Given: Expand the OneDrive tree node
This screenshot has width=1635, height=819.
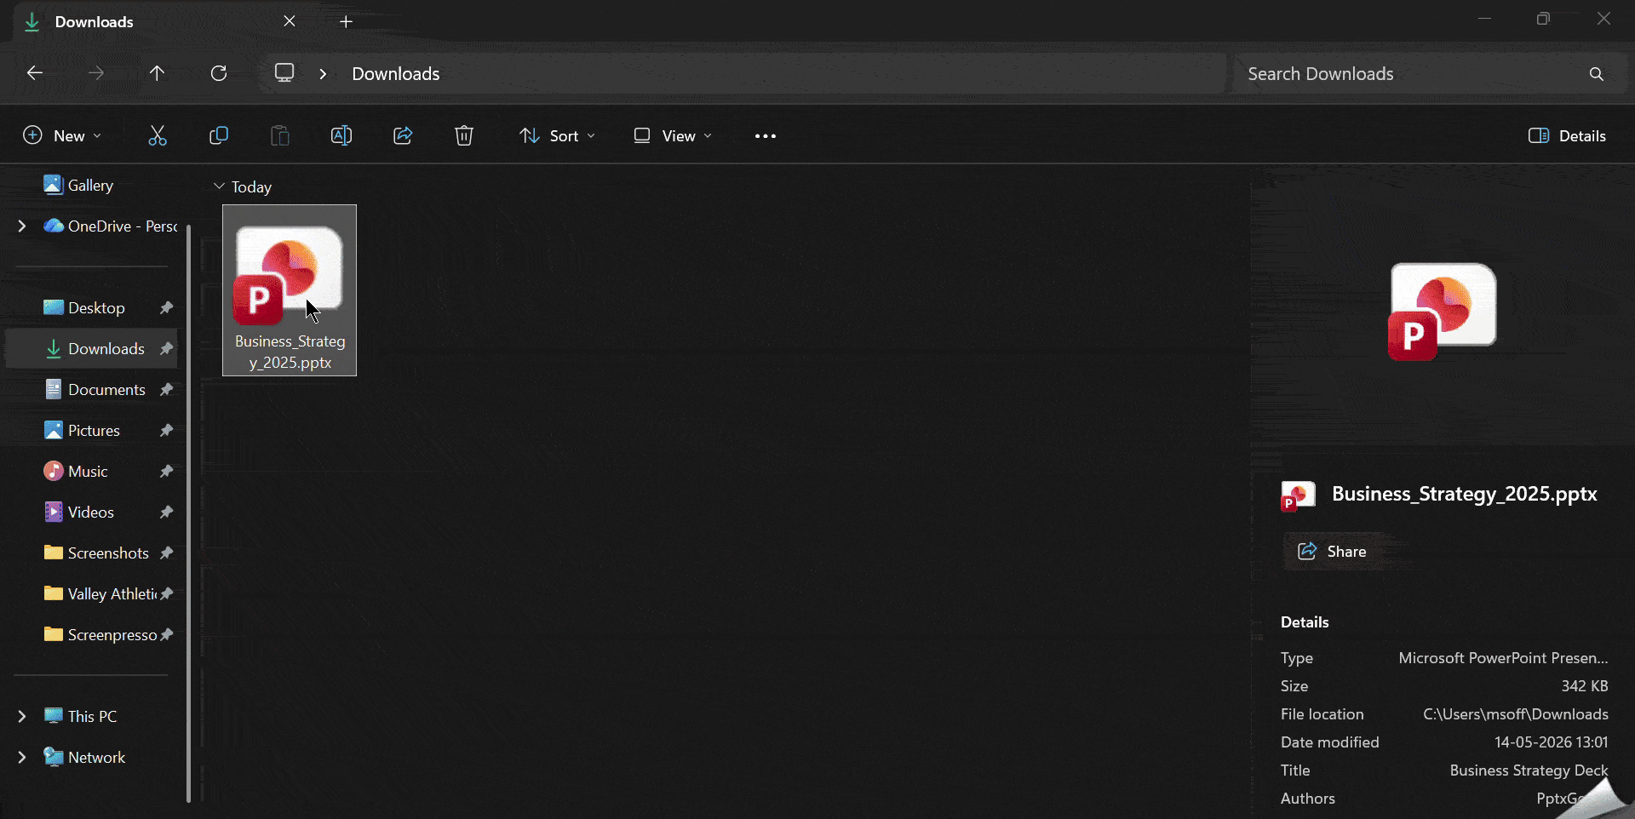Looking at the screenshot, I should [22, 226].
